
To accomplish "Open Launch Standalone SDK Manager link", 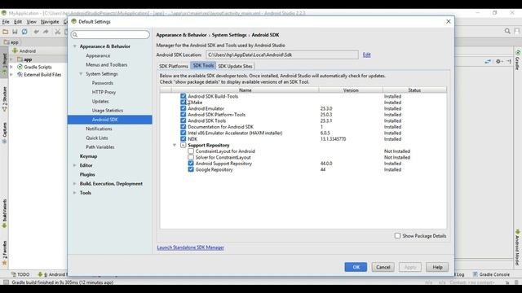I will pyautogui.click(x=190, y=247).
